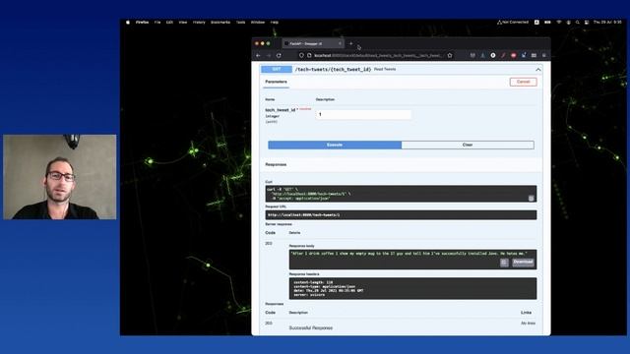The width and height of the screenshot is (630, 354).
Task: Reload the Swagger UI page
Action: click(x=279, y=55)
